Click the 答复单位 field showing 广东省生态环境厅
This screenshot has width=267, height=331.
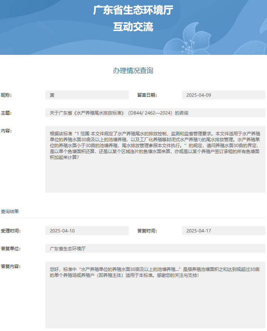155,248
